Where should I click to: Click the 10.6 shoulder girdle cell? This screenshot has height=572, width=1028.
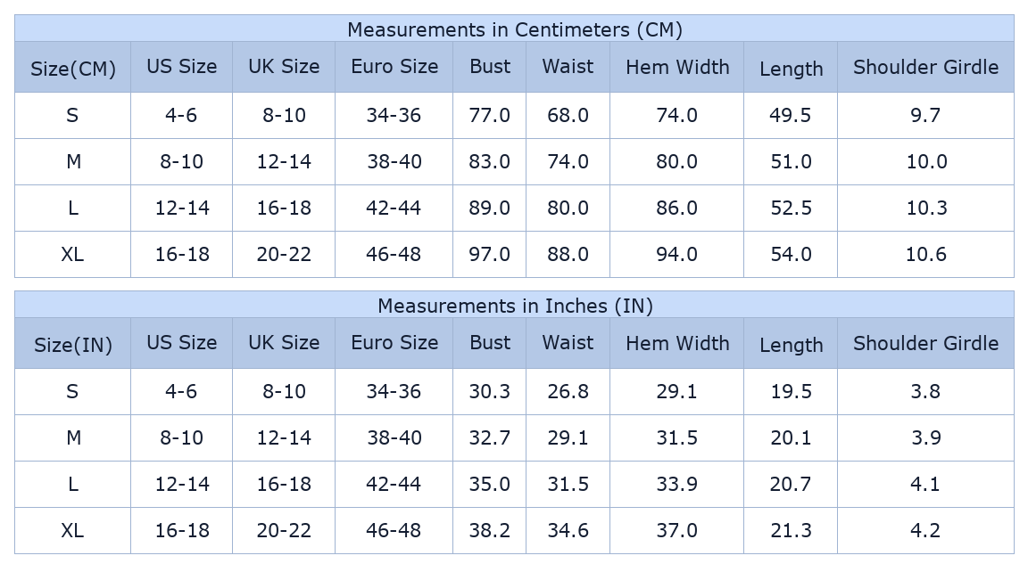(x=925, y=254)
